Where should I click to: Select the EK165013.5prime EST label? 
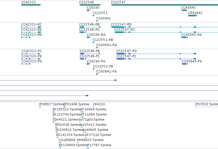(67, 109)
